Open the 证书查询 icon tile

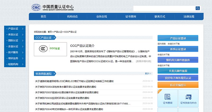pyautogui.click(x=168, y=98)
